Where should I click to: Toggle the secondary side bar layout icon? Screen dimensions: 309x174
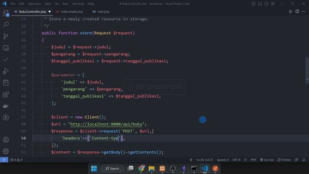pyautogui.click(x=266, y=4)
